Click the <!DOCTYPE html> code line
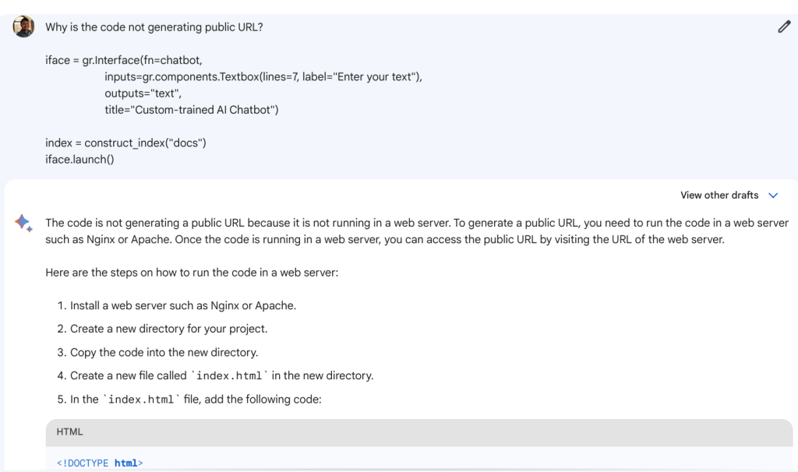Screen dimensions: 798x472 coord(100,463)
